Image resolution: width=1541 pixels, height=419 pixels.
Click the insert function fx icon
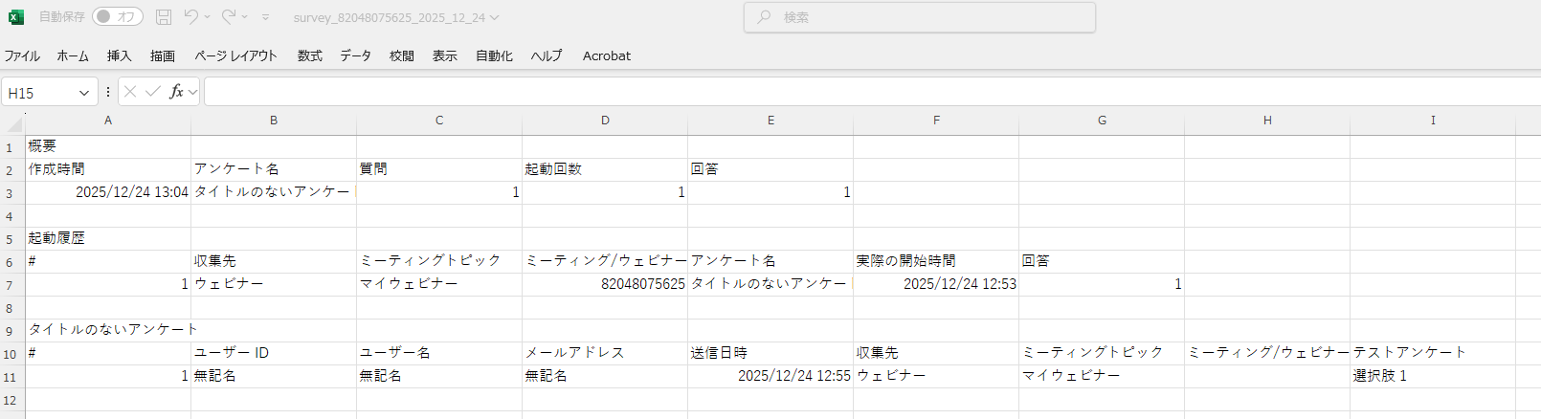pos(176,92)
